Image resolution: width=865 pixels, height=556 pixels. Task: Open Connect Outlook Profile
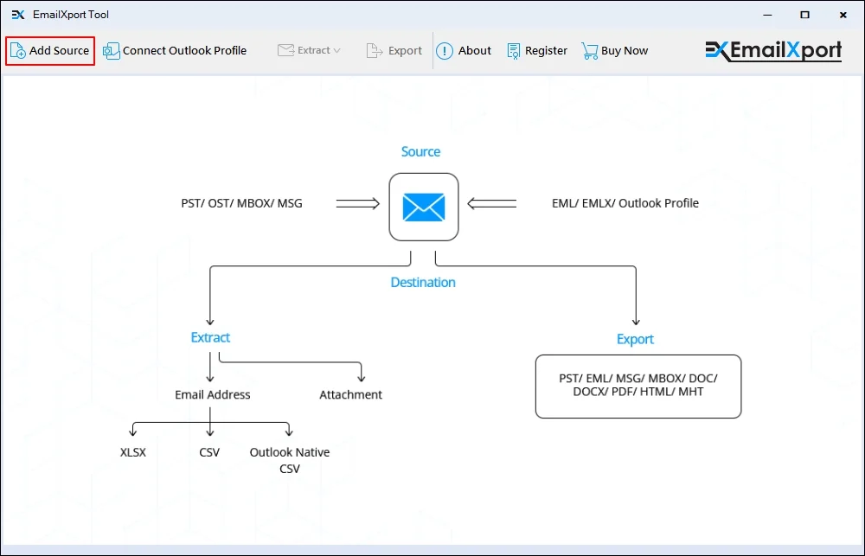(174, 51)
